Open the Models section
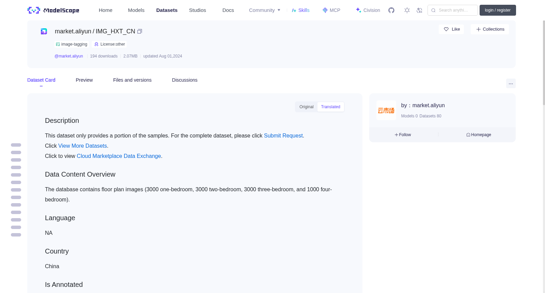 click(136, 10)
